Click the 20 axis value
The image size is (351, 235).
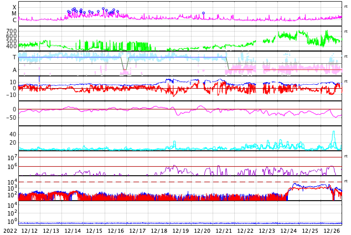click(13, 142)
